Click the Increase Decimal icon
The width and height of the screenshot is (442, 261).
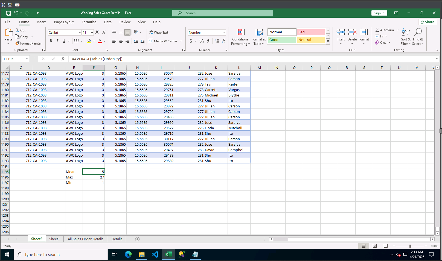tap(217, 41)
